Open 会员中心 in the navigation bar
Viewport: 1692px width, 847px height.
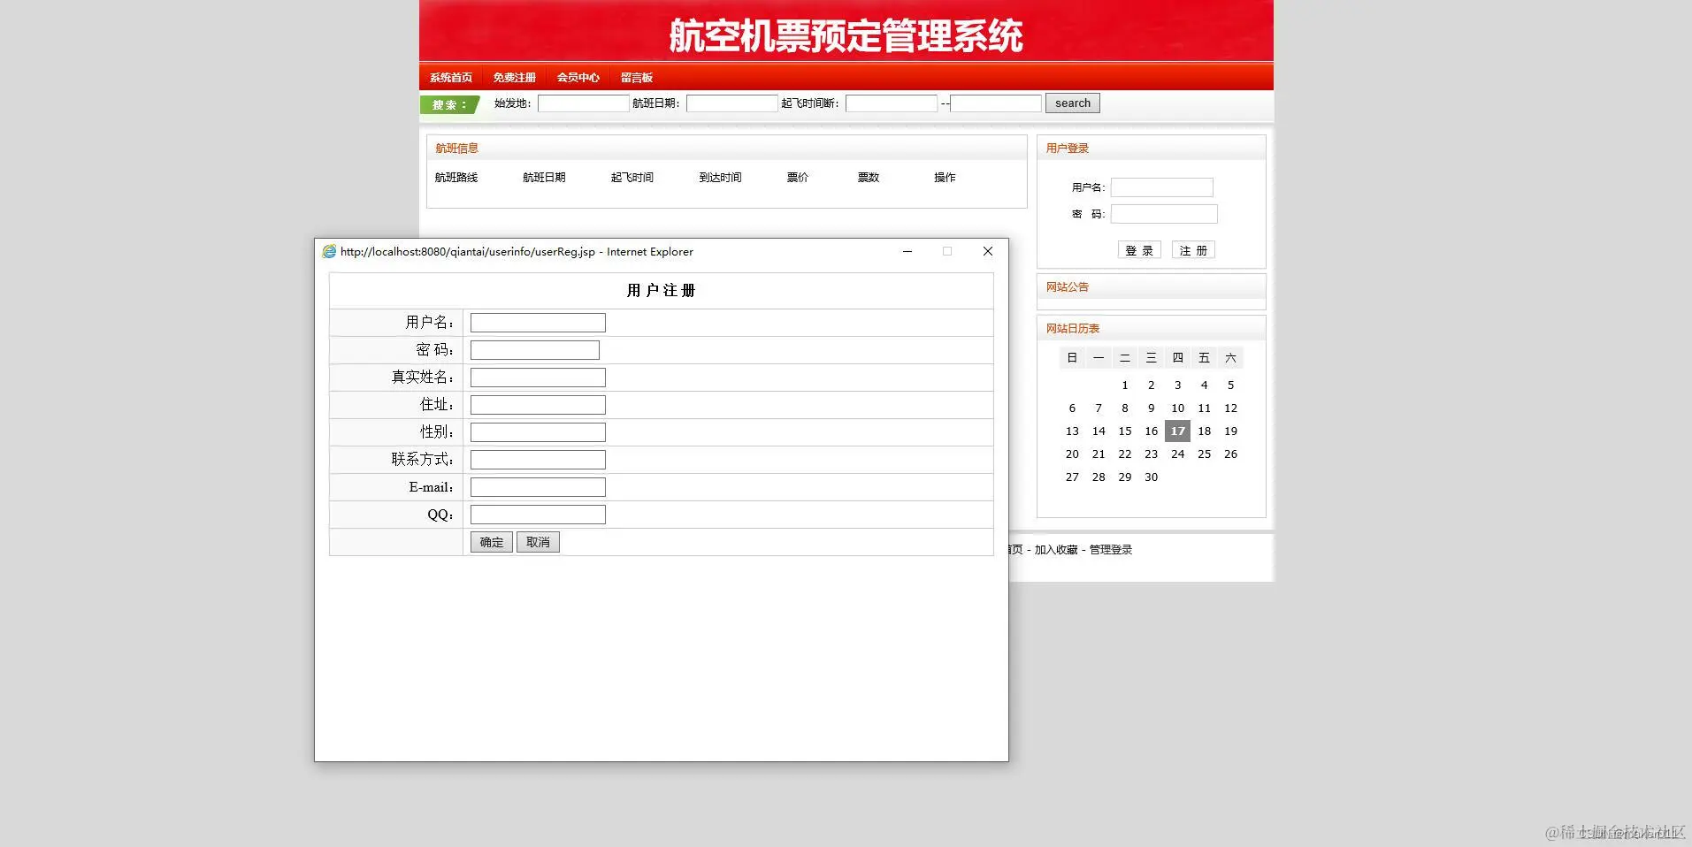577,77
